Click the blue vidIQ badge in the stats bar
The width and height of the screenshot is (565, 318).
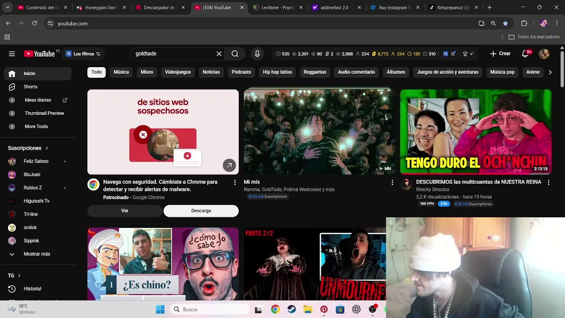(445, 54)
